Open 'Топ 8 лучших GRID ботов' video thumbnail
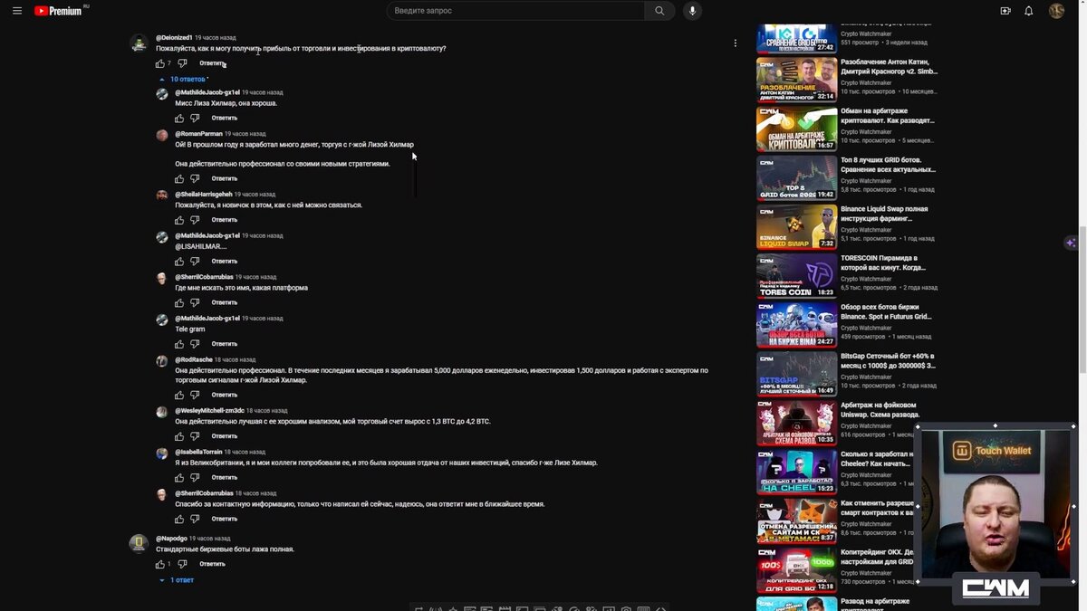 (797, 178)
